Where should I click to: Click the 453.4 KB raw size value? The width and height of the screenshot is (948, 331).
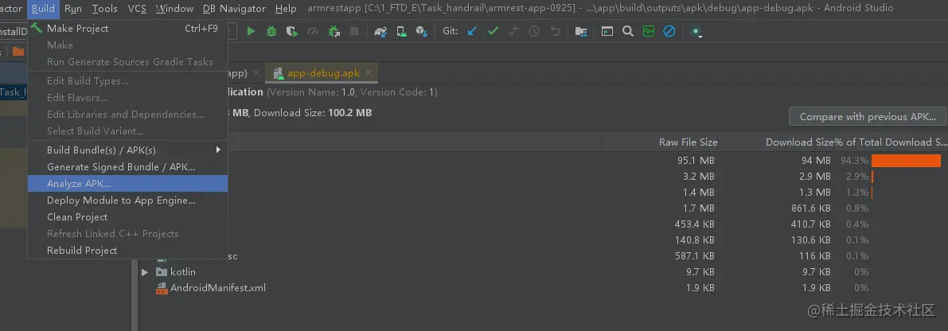tap(695, 224)
